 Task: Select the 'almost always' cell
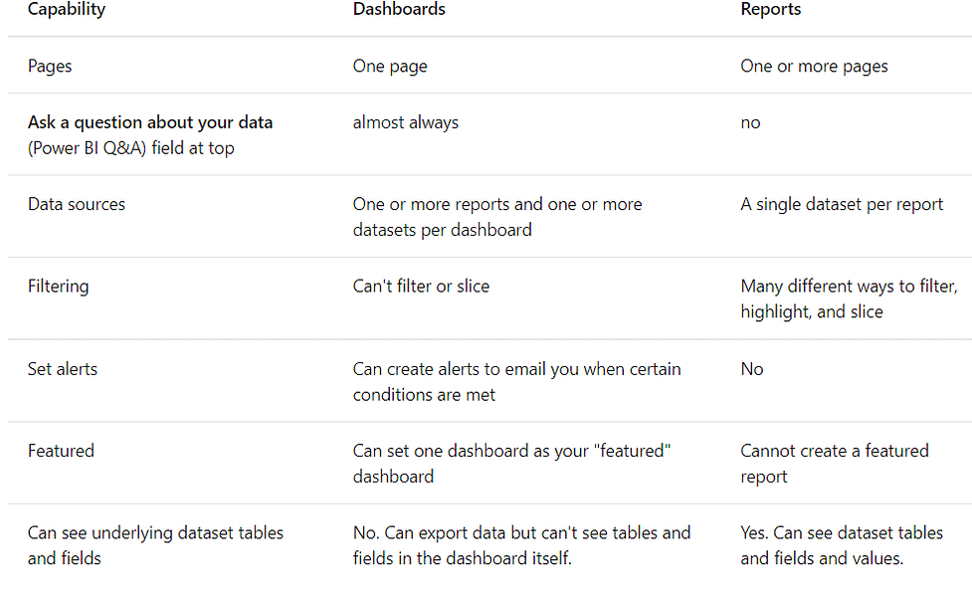tap(405, 122)
